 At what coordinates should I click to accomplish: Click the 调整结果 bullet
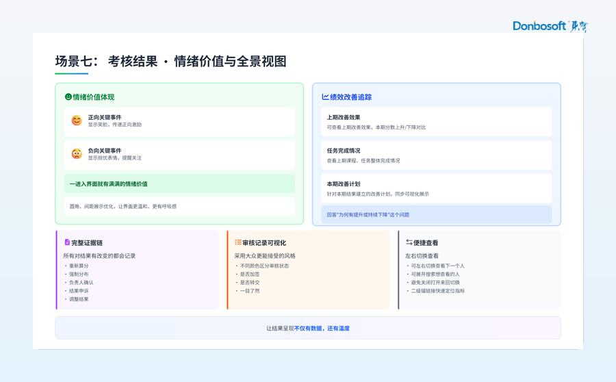click(x=79, y=299)
